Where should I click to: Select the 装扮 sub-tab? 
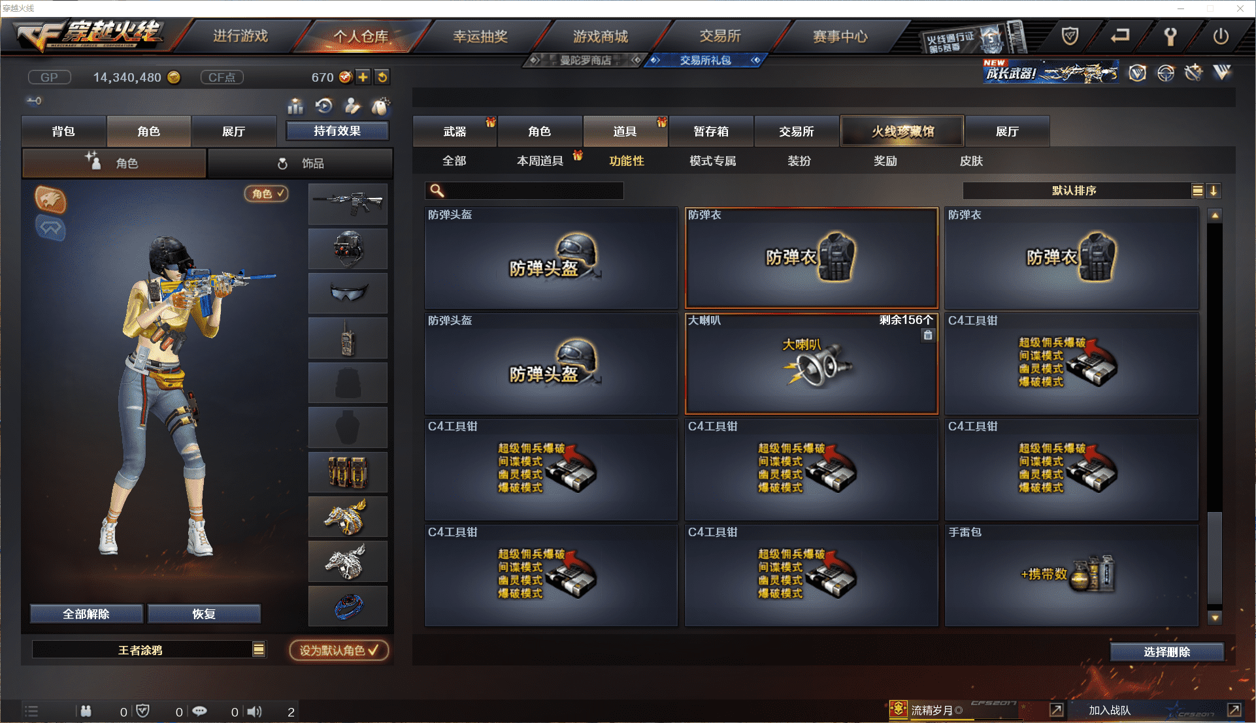[799, 161]
